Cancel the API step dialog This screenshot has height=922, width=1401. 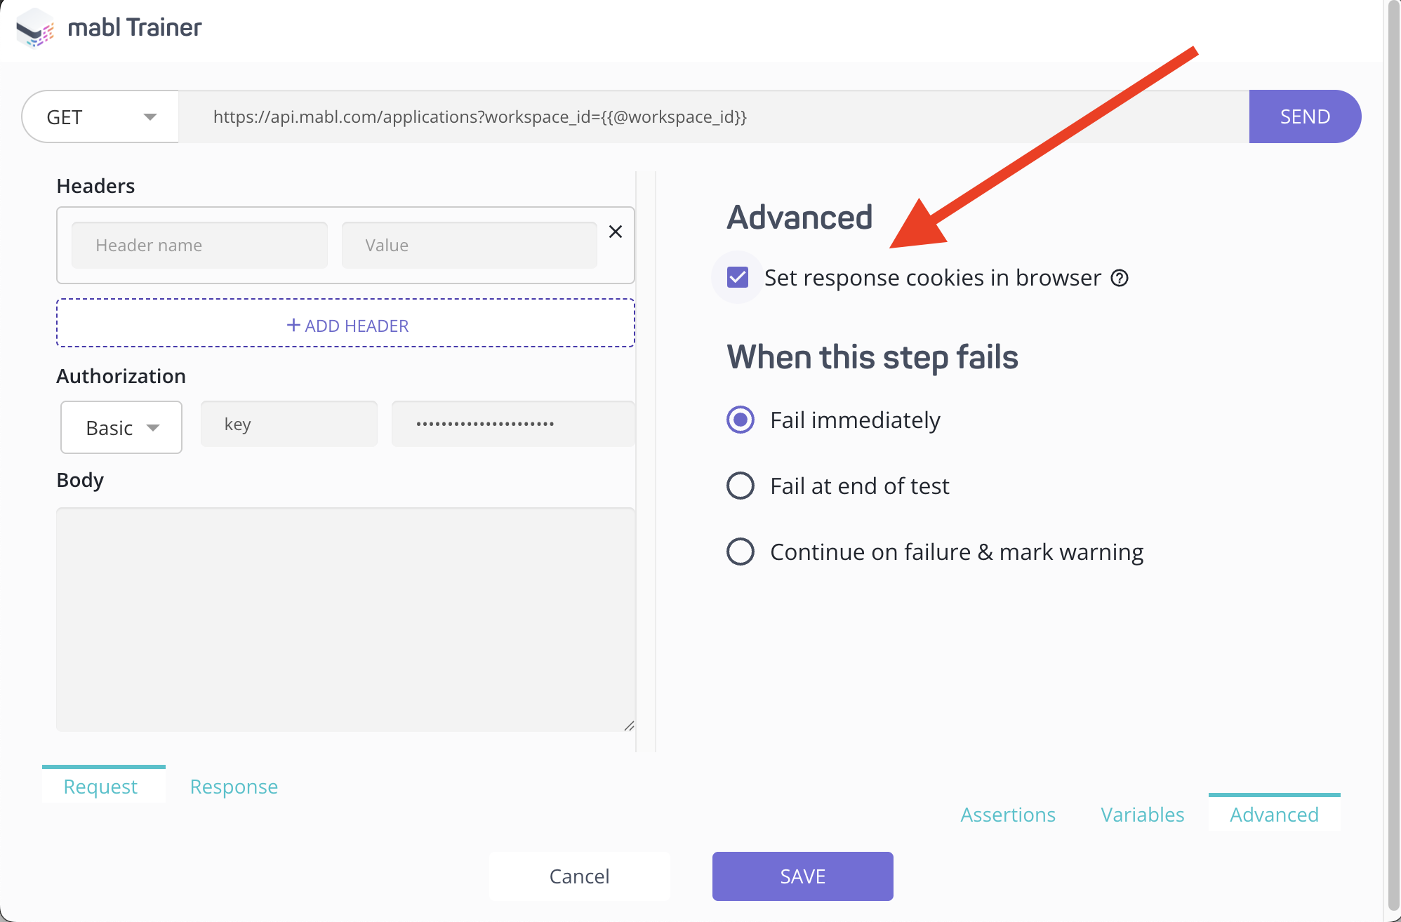coord(579,876)
